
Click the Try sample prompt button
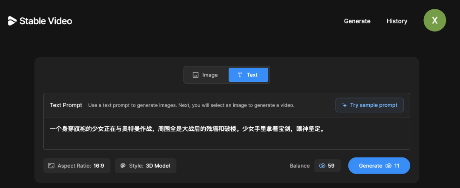point(369,105)
